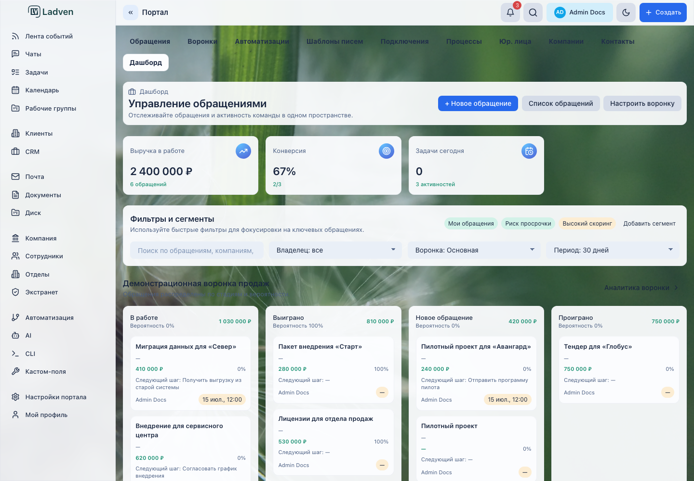Open the Клиенты building icon
Image resolution: width=694 pixels, height=481 pixels.
[x=15, y=133]
